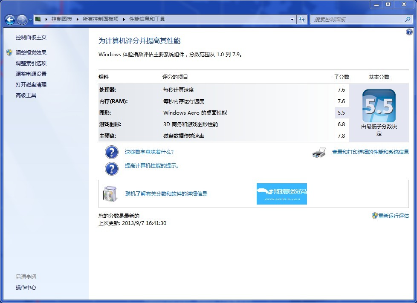Go back with the Back arrow button

pos(10,20)
